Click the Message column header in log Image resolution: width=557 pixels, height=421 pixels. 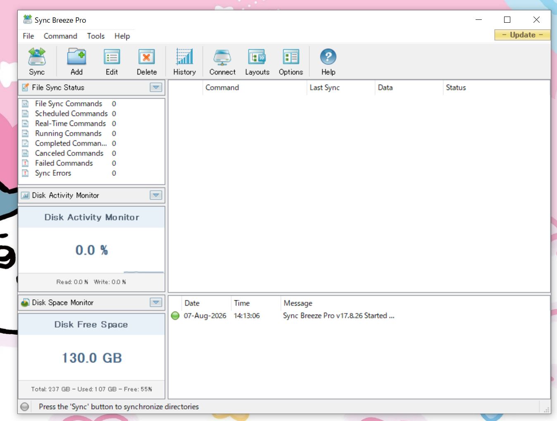click(x=415, y=303)
